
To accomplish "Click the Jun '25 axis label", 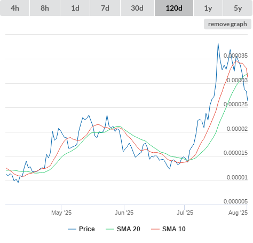I will 124,213.
